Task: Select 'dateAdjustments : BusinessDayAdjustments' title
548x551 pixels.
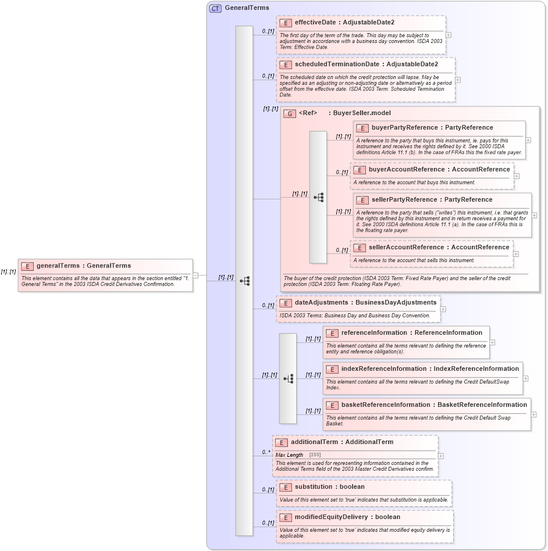Action: [x=365, y=303]
